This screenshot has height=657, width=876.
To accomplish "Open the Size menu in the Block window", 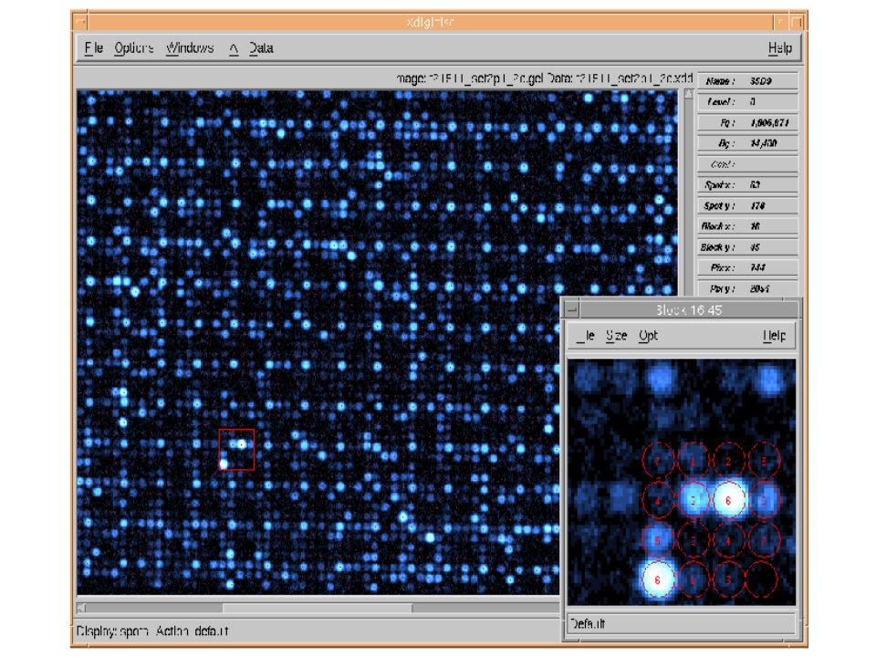I will click(x=616, y=335).
